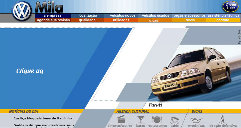Click the 'by vector' credit text

239,37
